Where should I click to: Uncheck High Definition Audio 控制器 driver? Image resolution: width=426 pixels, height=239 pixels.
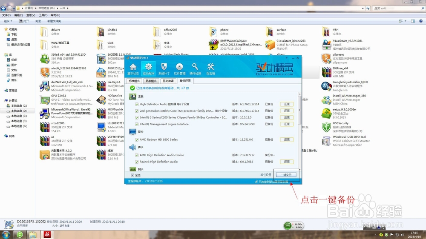[x=137, y=104]
